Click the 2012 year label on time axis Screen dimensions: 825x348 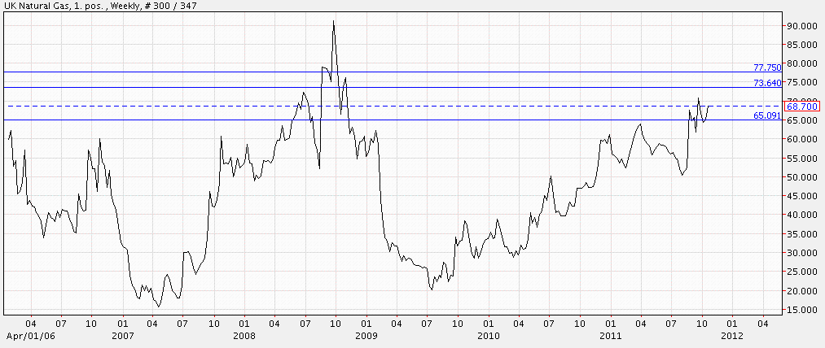point(731,335)
